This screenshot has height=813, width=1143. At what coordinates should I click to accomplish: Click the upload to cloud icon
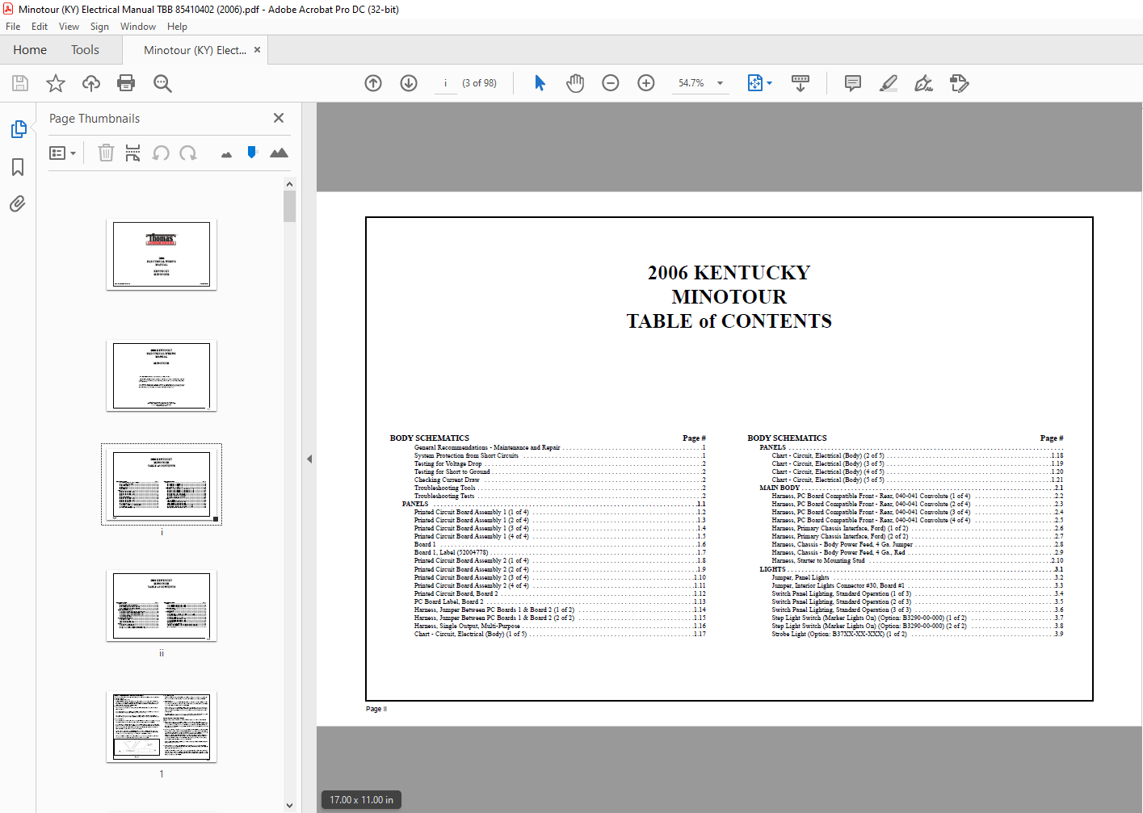click(x=91, y=83)
